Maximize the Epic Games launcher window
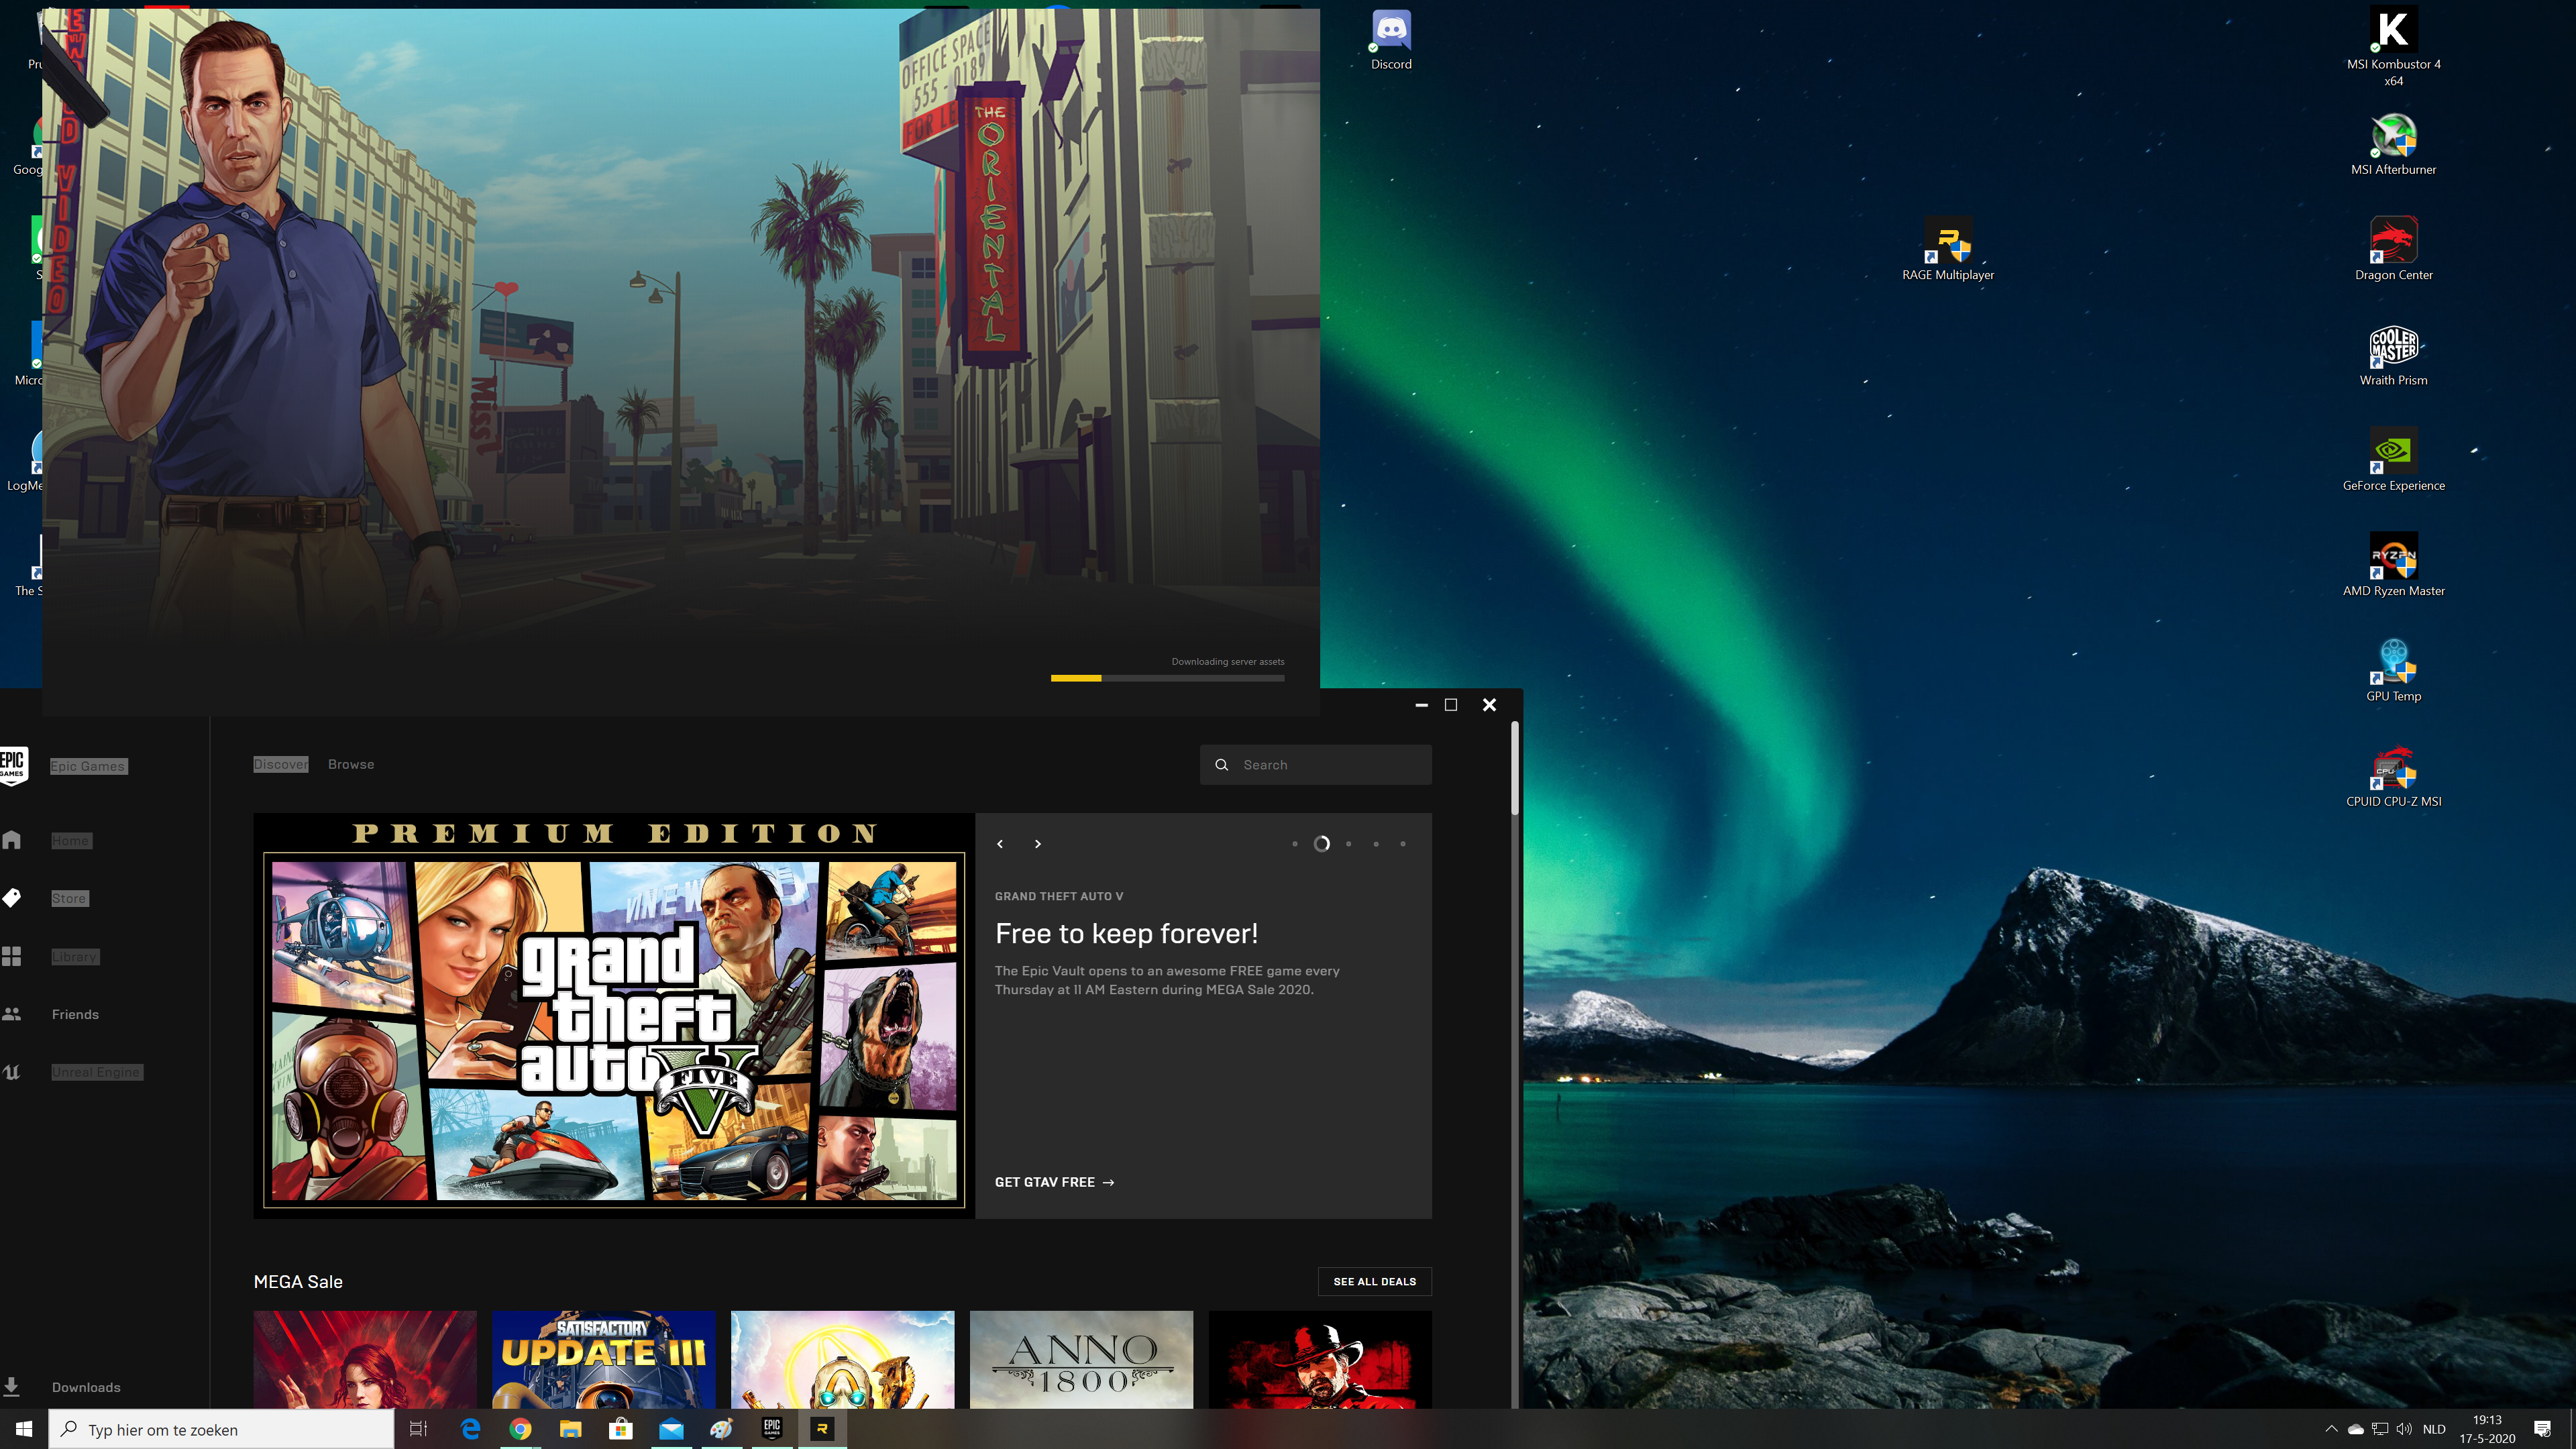 coord(1451,705)
